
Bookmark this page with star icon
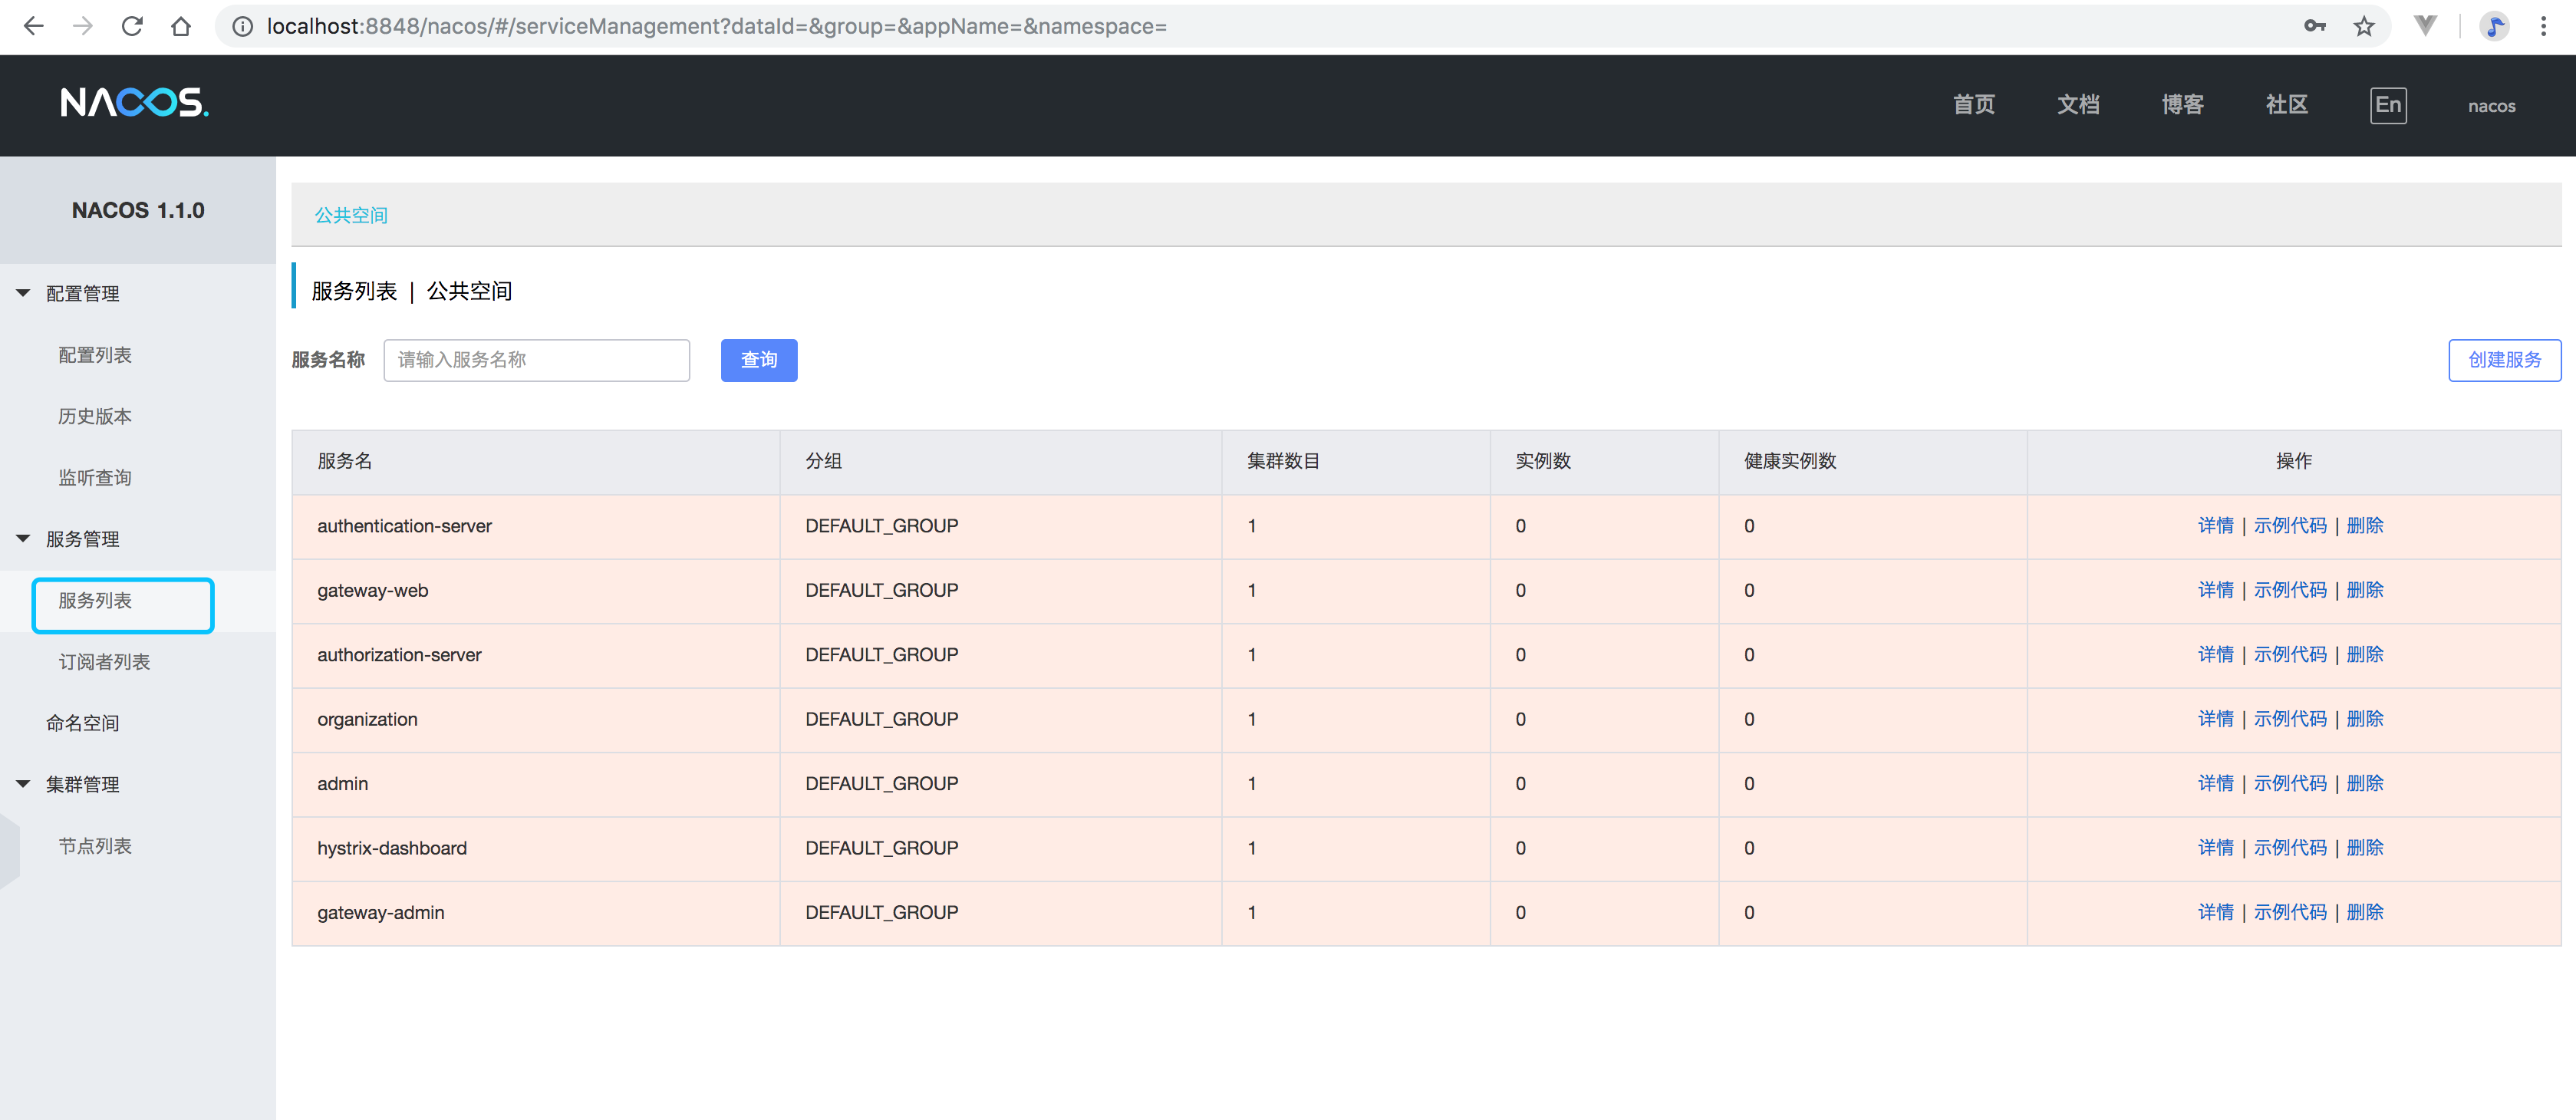pyautogui.click(x=2363, y=26)
